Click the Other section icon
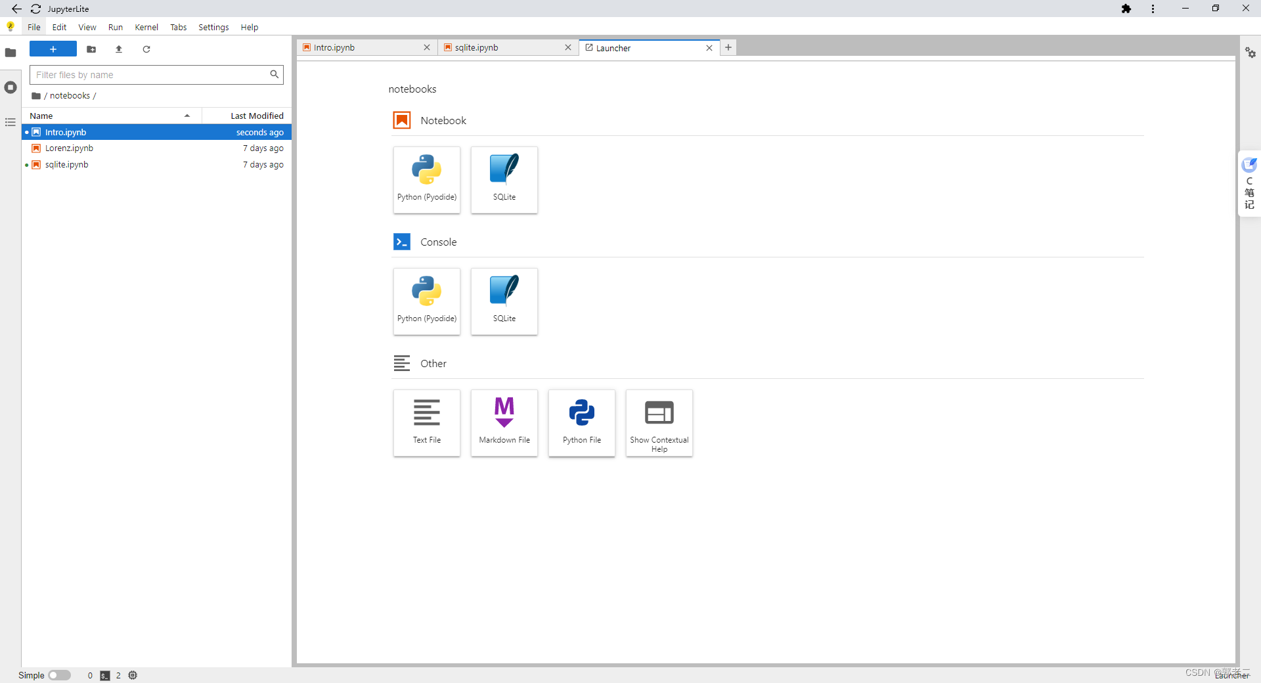The image size is (1261, 683). click(402, 363)
